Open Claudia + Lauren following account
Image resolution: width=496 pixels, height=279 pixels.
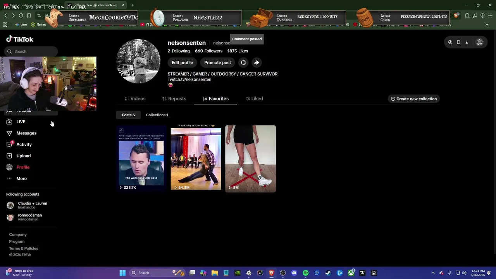click(27, 205)
